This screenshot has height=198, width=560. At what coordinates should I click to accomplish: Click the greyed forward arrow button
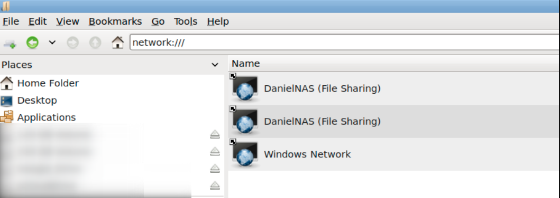tap(73, 43)
